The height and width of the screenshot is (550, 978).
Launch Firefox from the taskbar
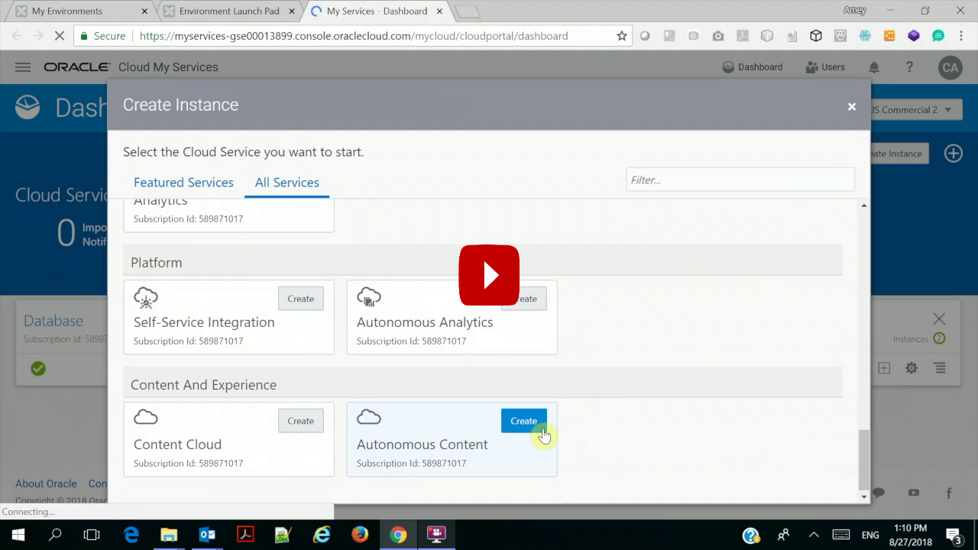click(360, 535)
